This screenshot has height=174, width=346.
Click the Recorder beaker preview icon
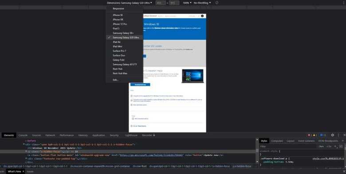154,135
